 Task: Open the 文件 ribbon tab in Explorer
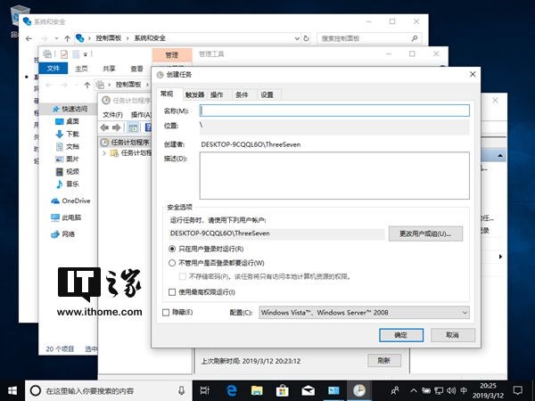click(53, 69)
